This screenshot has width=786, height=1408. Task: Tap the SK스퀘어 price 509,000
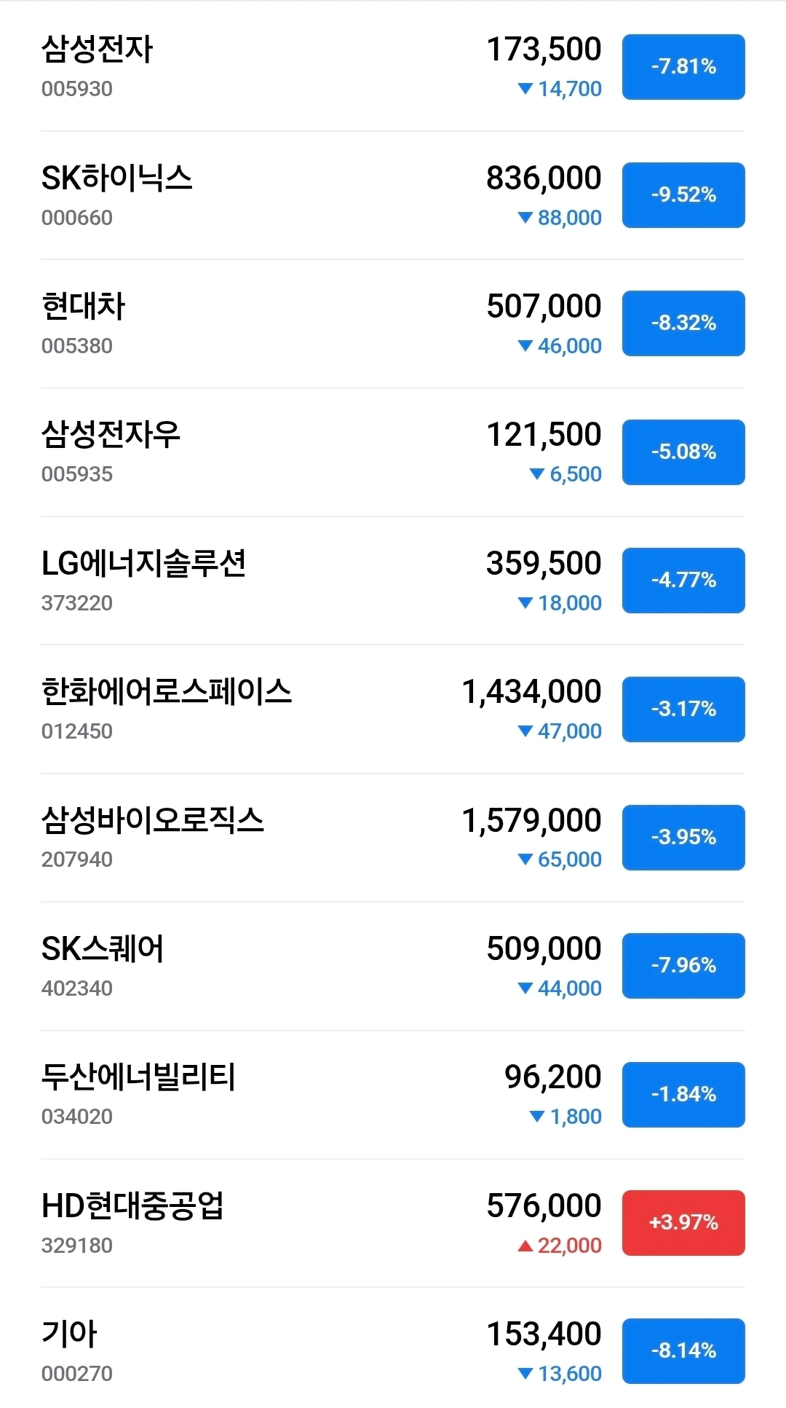coord(544,948)
